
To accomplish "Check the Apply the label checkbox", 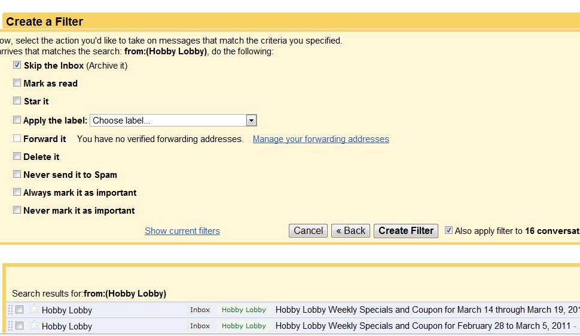I will coord(17,119).
